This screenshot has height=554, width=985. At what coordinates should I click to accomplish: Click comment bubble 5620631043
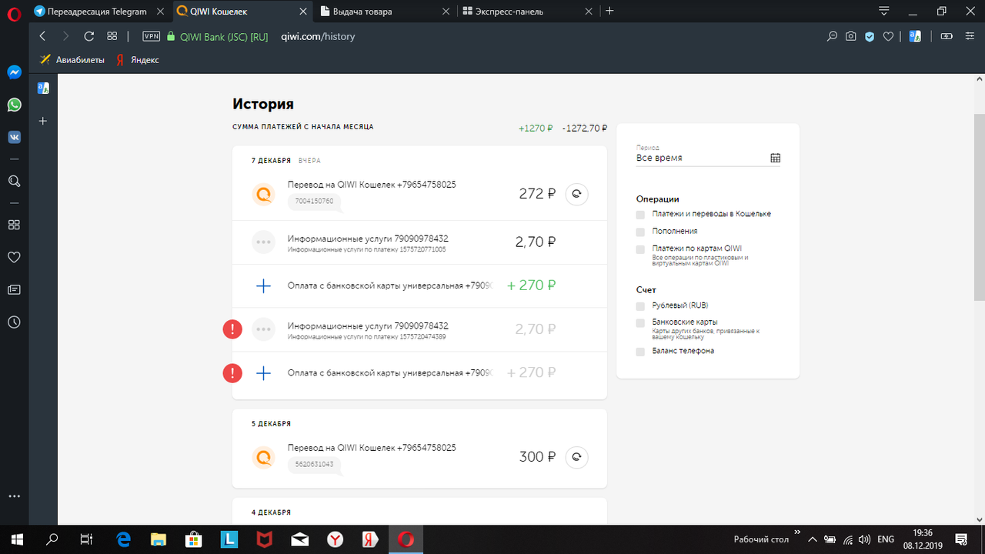point(314,465)
